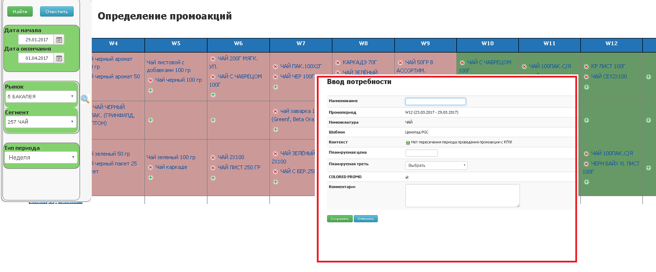The width and height of the screenshot is (656, 272).
Task: Remove ЧАЙ ПАК.100Х2Г from W7
Action: tap(275, 66)
